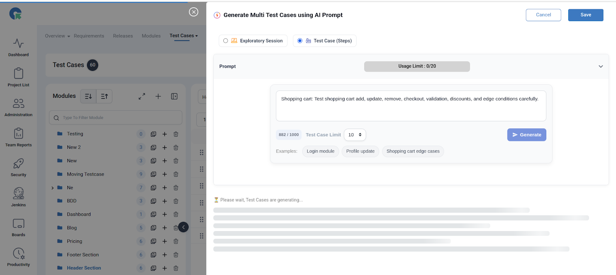
Task: Open the Test Case Limit dropdown
Action: click(x=355, y=135)
